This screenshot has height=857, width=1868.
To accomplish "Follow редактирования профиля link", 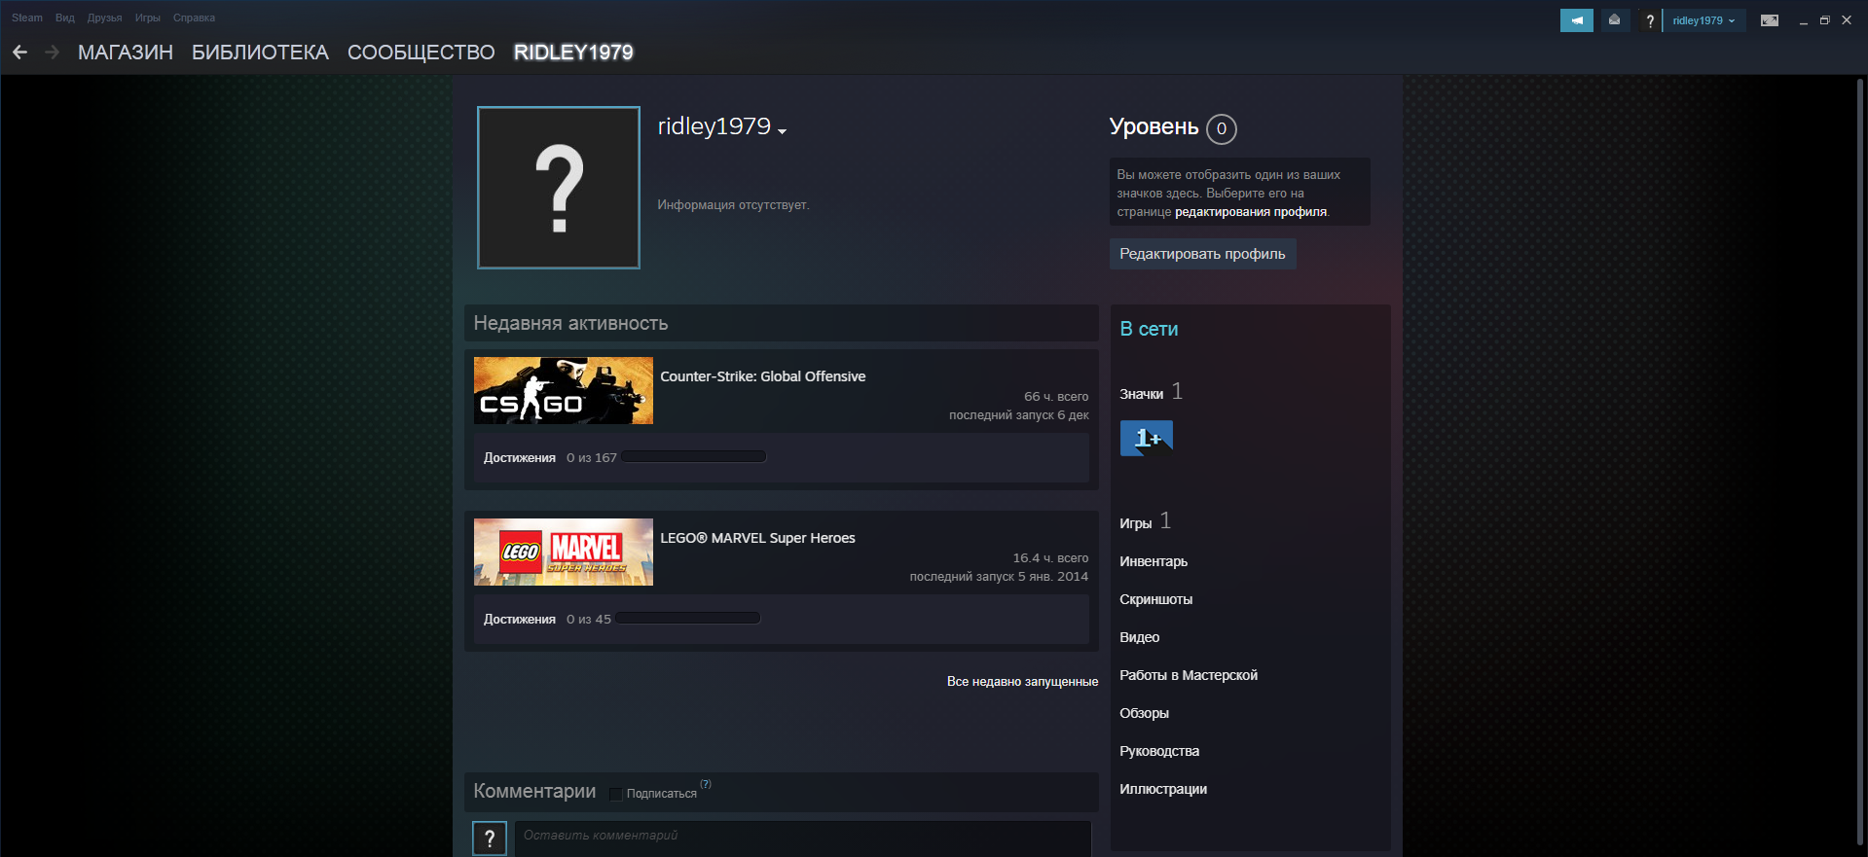I will [x=1251, y=212].
